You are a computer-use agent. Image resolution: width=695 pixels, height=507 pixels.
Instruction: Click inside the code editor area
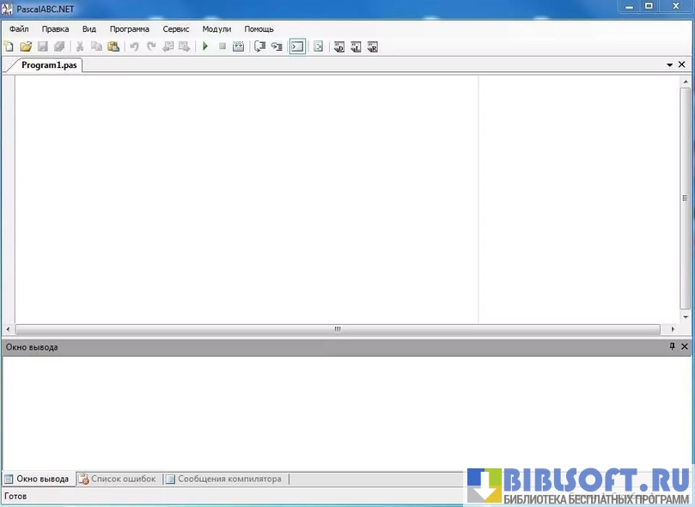pyautogui.click(x=241, y=198)
